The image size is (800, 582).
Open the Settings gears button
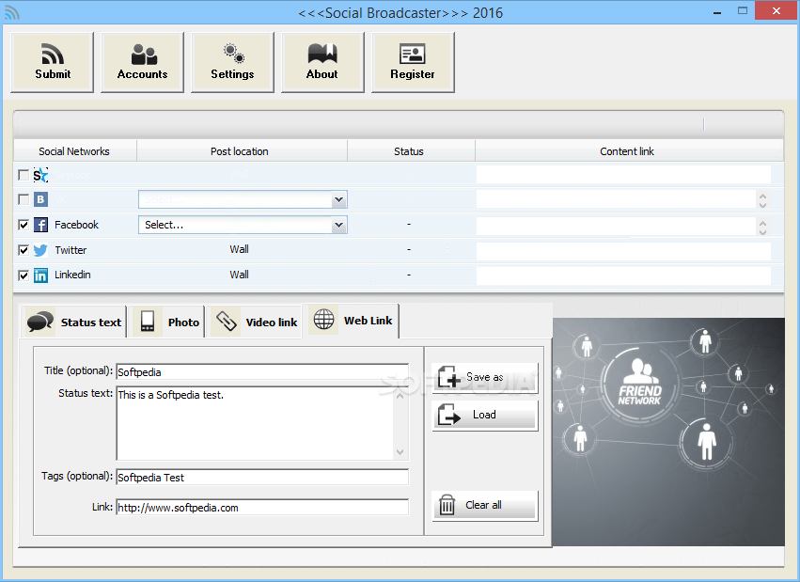(x=232, y=62)
